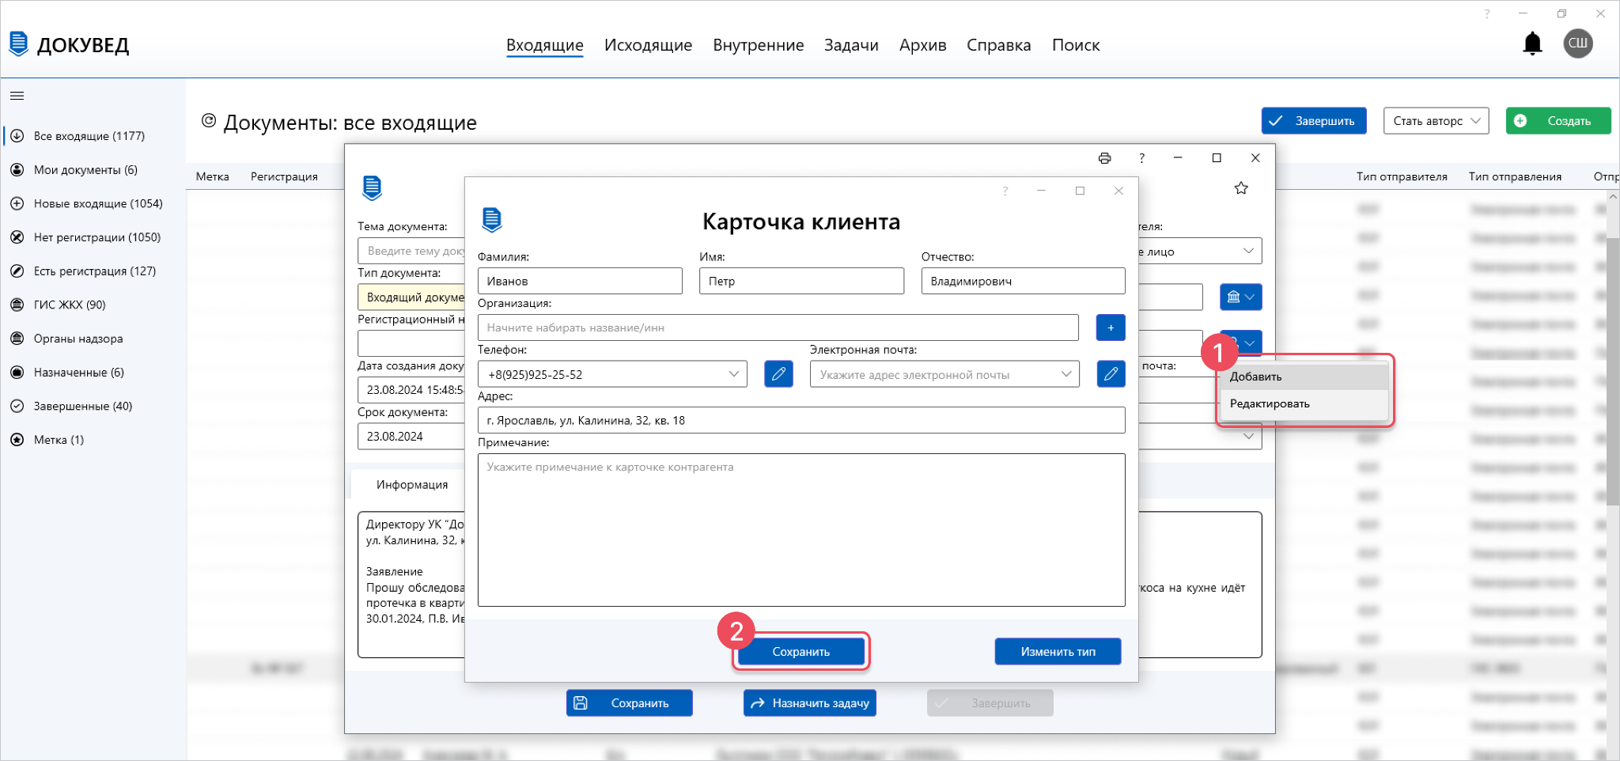Click the client card logo icon

[491, 219]
